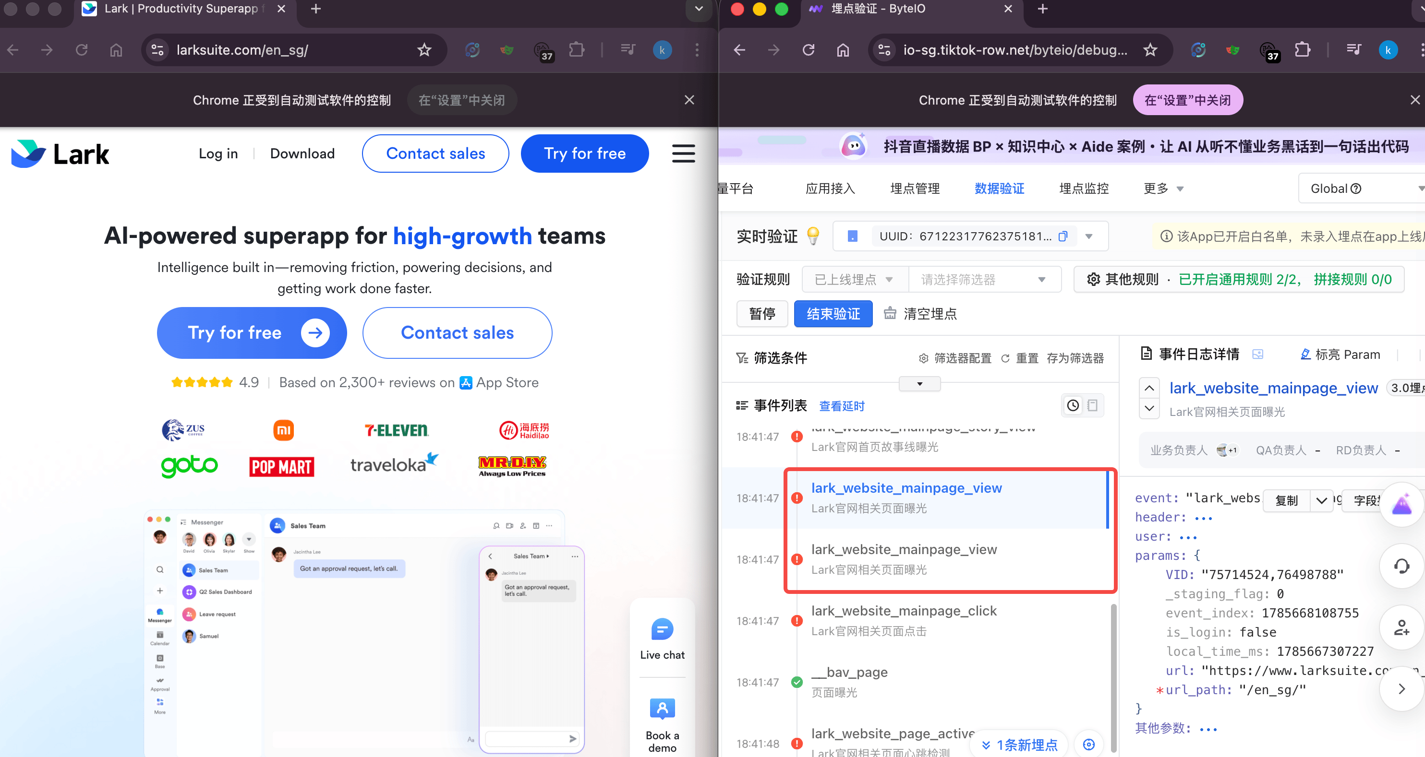Screen dimensions: 1425x757
Task: Reload the Lark browser window page
Action: [81, 50]
